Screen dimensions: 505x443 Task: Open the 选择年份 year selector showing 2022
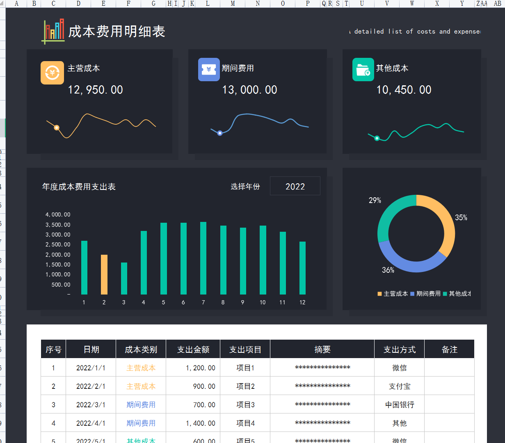click(295, 186)
